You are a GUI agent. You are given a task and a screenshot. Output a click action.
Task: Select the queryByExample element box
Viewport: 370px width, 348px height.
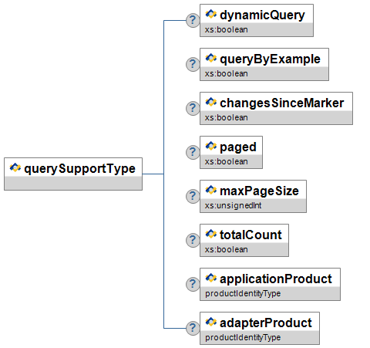click(264, 64)
